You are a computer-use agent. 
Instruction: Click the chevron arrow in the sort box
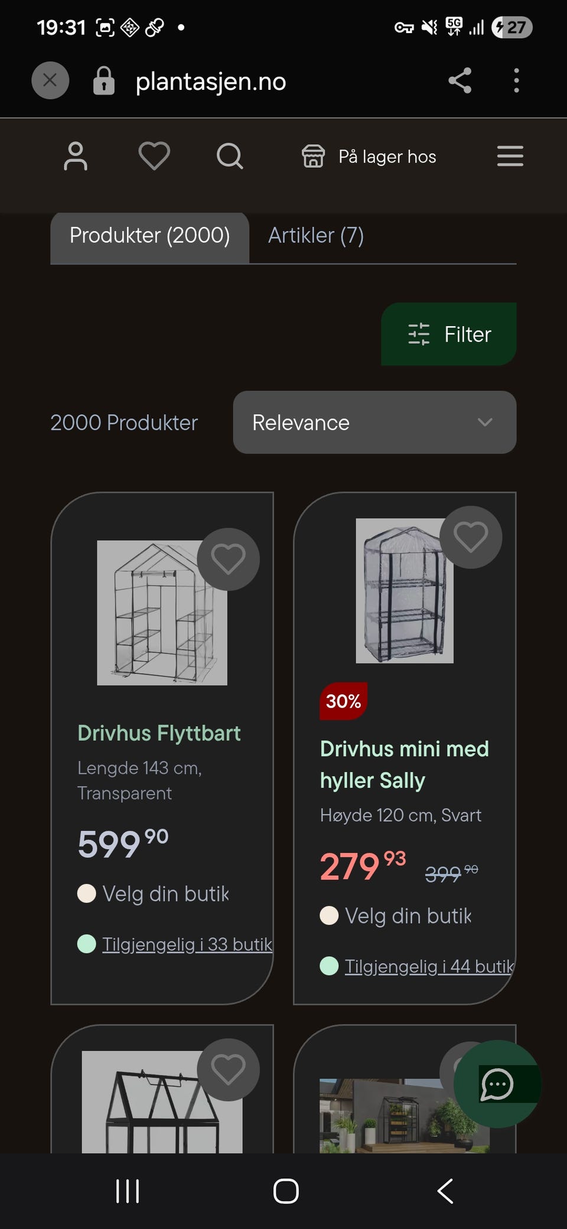pyautogui.click(x=485, y=422)
